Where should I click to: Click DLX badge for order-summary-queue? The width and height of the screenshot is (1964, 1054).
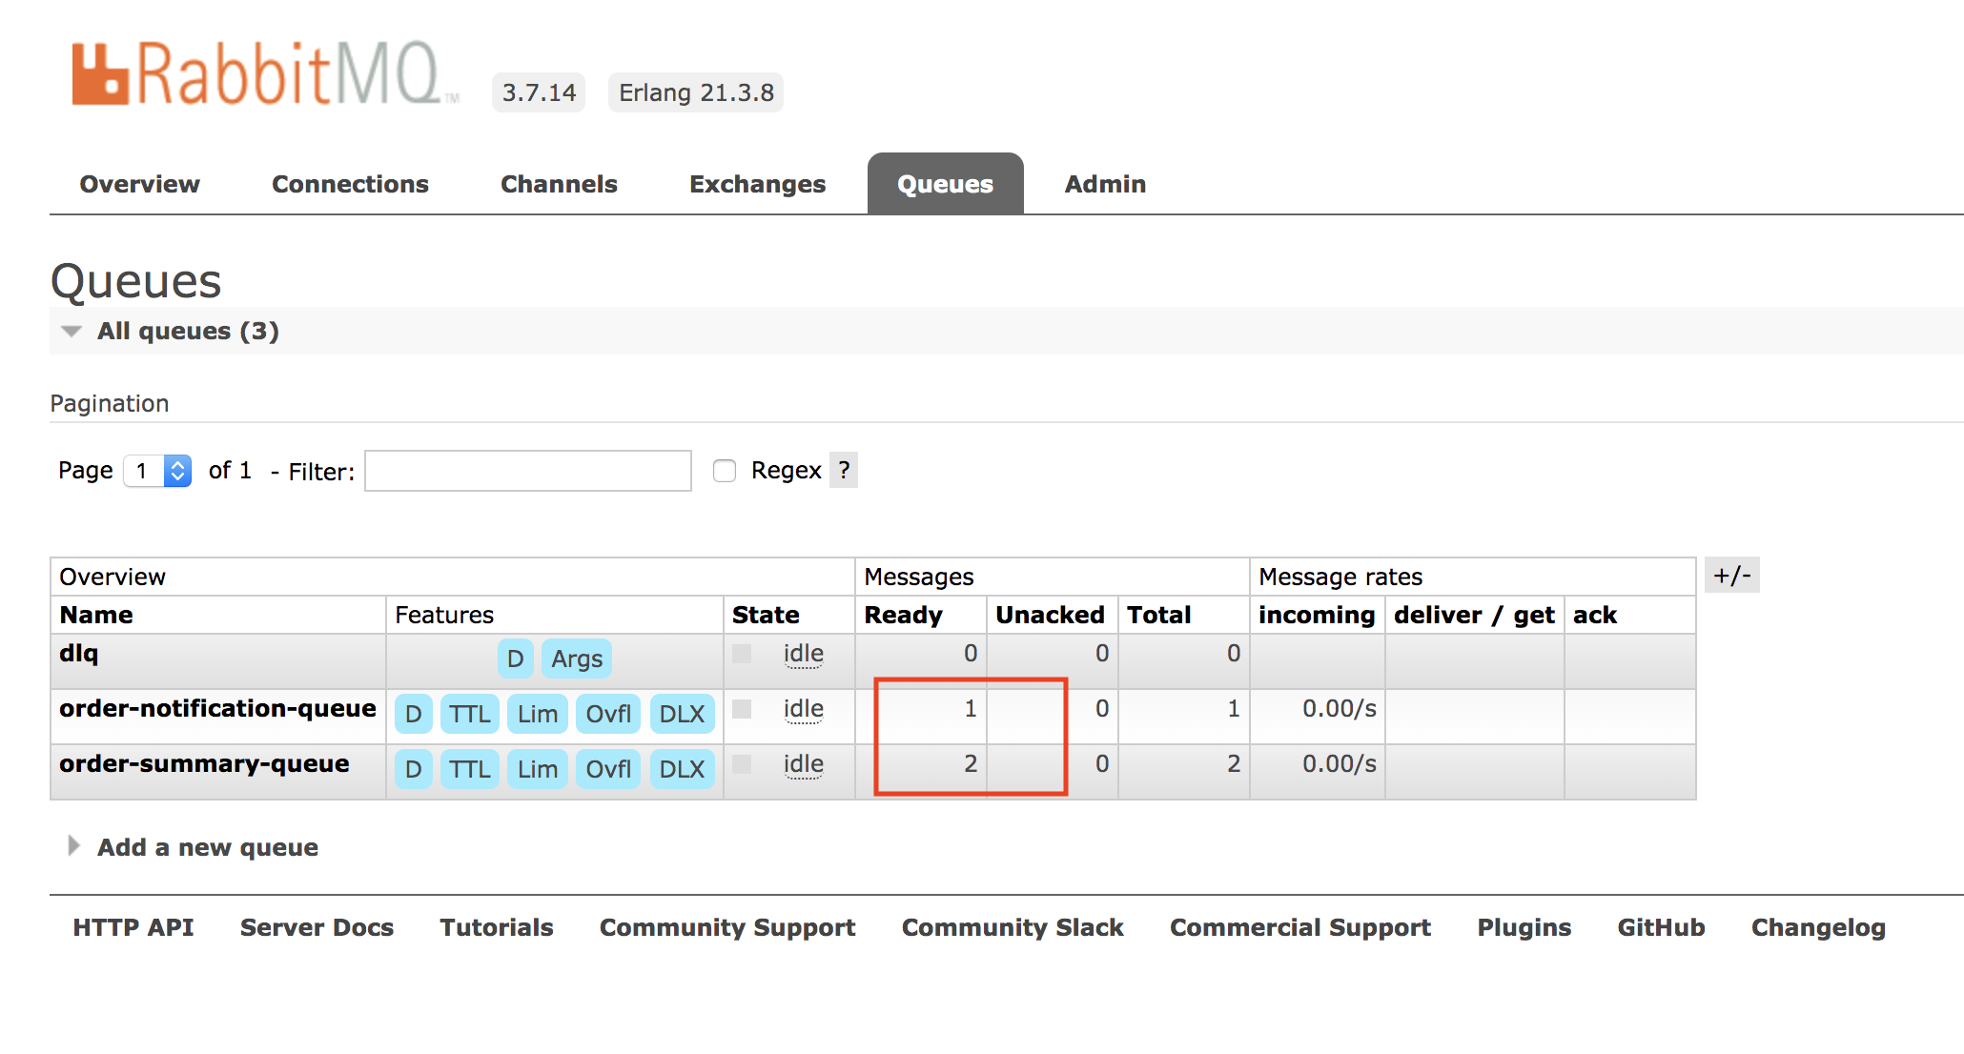(682, 769)
